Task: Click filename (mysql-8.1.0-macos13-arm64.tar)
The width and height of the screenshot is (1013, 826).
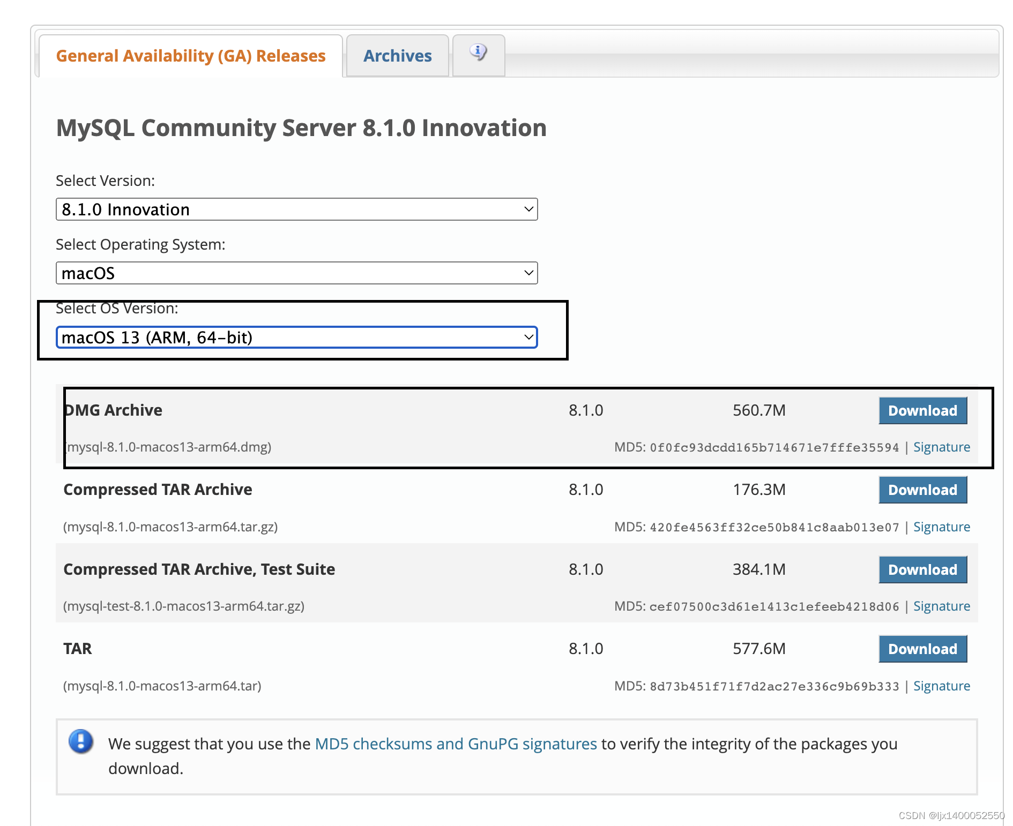Action: 162,686
